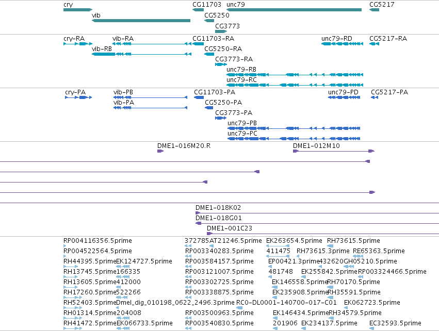Select the RH73615.3prime EST label
439x331 pixels.
(323, 251)
